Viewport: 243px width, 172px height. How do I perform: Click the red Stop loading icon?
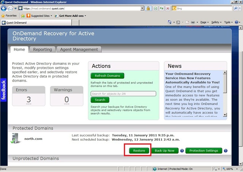pyautogui.click(x=168, y=8)
